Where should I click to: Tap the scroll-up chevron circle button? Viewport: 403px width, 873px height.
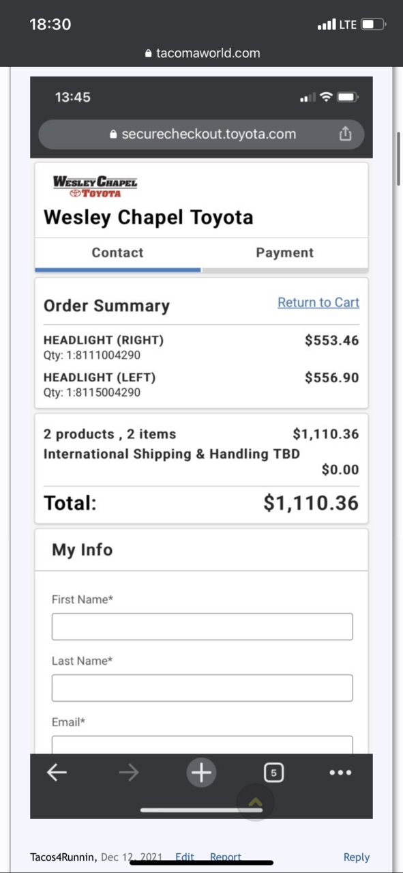pos(255,803)
